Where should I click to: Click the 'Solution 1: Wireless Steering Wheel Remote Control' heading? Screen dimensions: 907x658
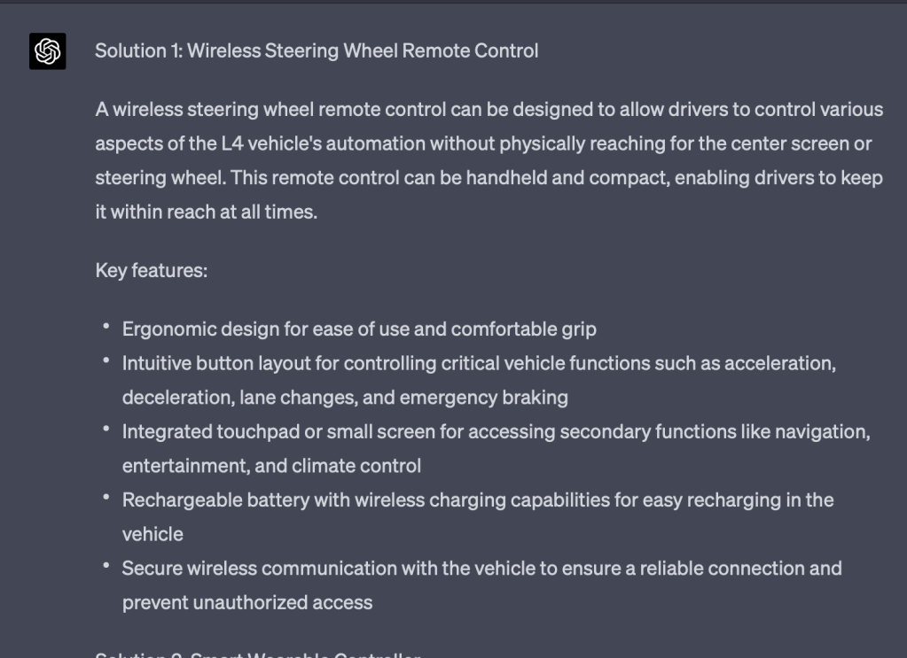pyautogui.click(x=317, y=51)
